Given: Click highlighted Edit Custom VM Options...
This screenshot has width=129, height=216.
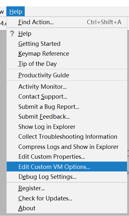Looking at the screenshot, I should [x=67, y=167].
